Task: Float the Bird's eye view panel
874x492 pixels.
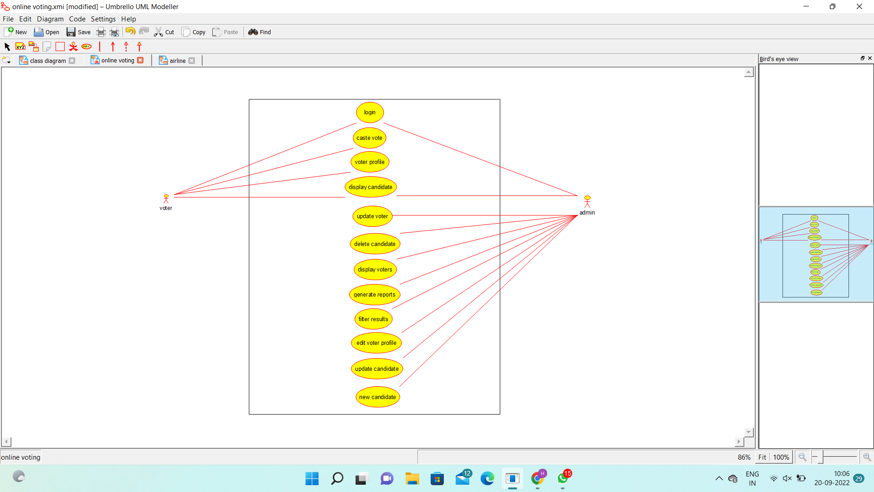Action: coord(862,58)
